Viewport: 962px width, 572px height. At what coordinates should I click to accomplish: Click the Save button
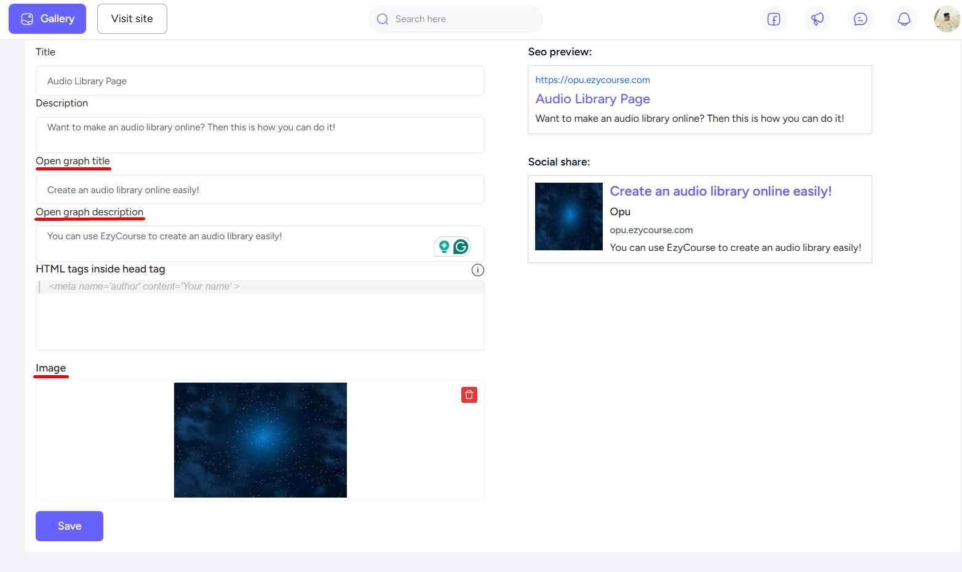pos(70,526)
